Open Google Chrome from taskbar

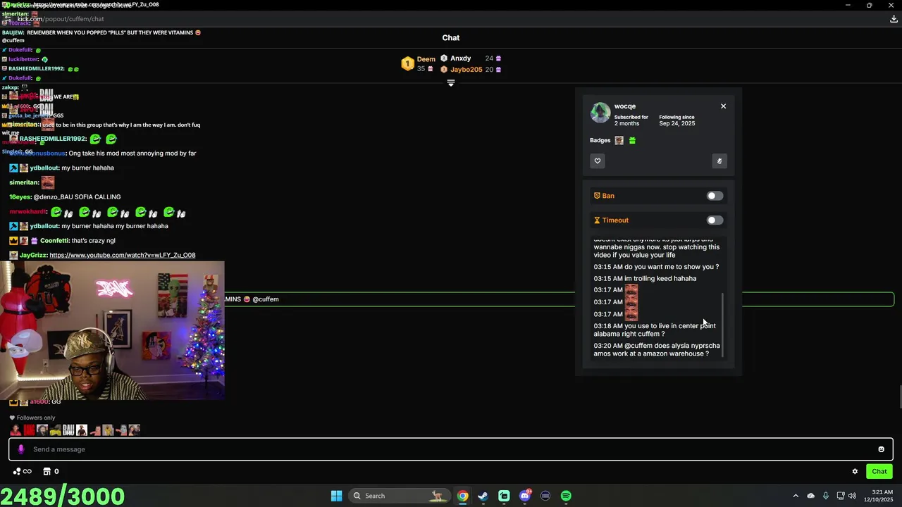(462, 496)
